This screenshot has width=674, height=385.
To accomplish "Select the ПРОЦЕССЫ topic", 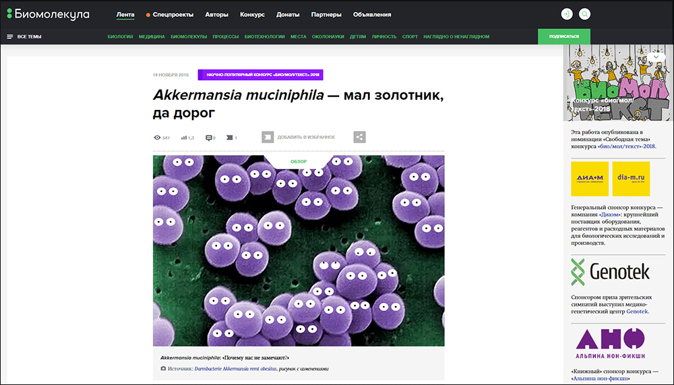I will pos(226,36).
